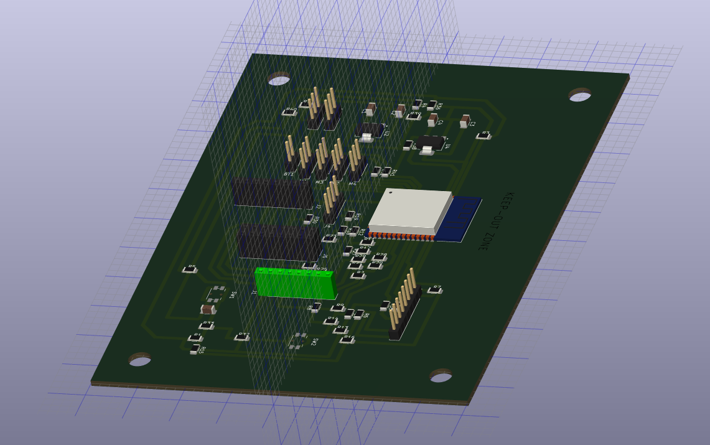Image resolution: width=710 pixels, height=445 pixels.
Task: Select the dark J6 socket header
Action: click(x=280, y=243)
